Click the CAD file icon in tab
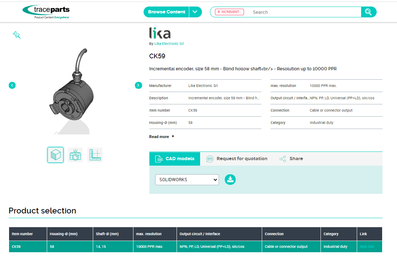Image resolution: width=397 pixels, height=262 pixels. (158, 159)
